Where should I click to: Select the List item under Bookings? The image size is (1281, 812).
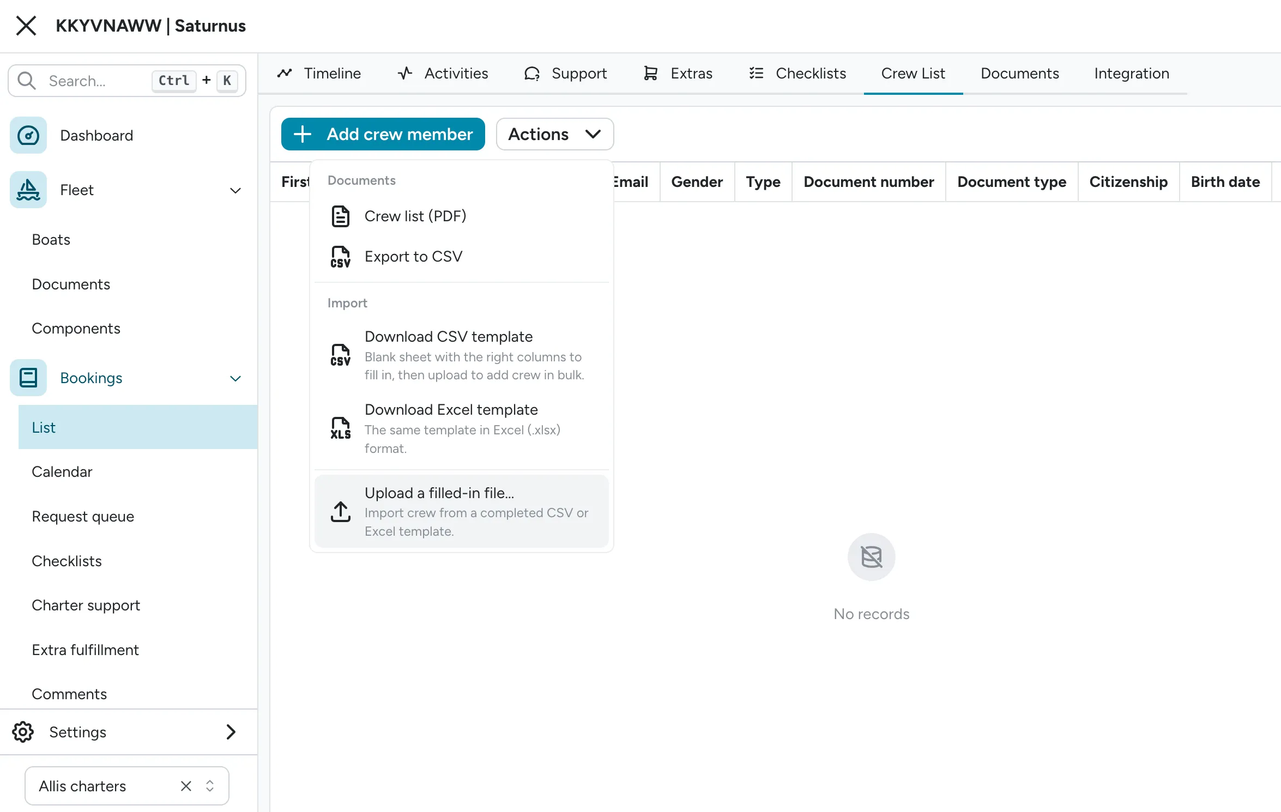click(x=138, y=427)
